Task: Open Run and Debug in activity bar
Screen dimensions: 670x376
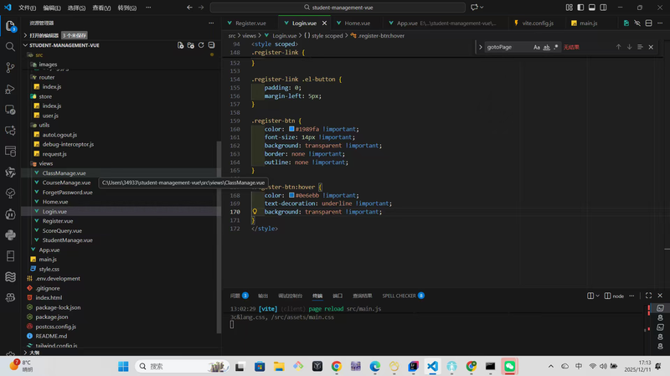Action: tap(10, 89)
